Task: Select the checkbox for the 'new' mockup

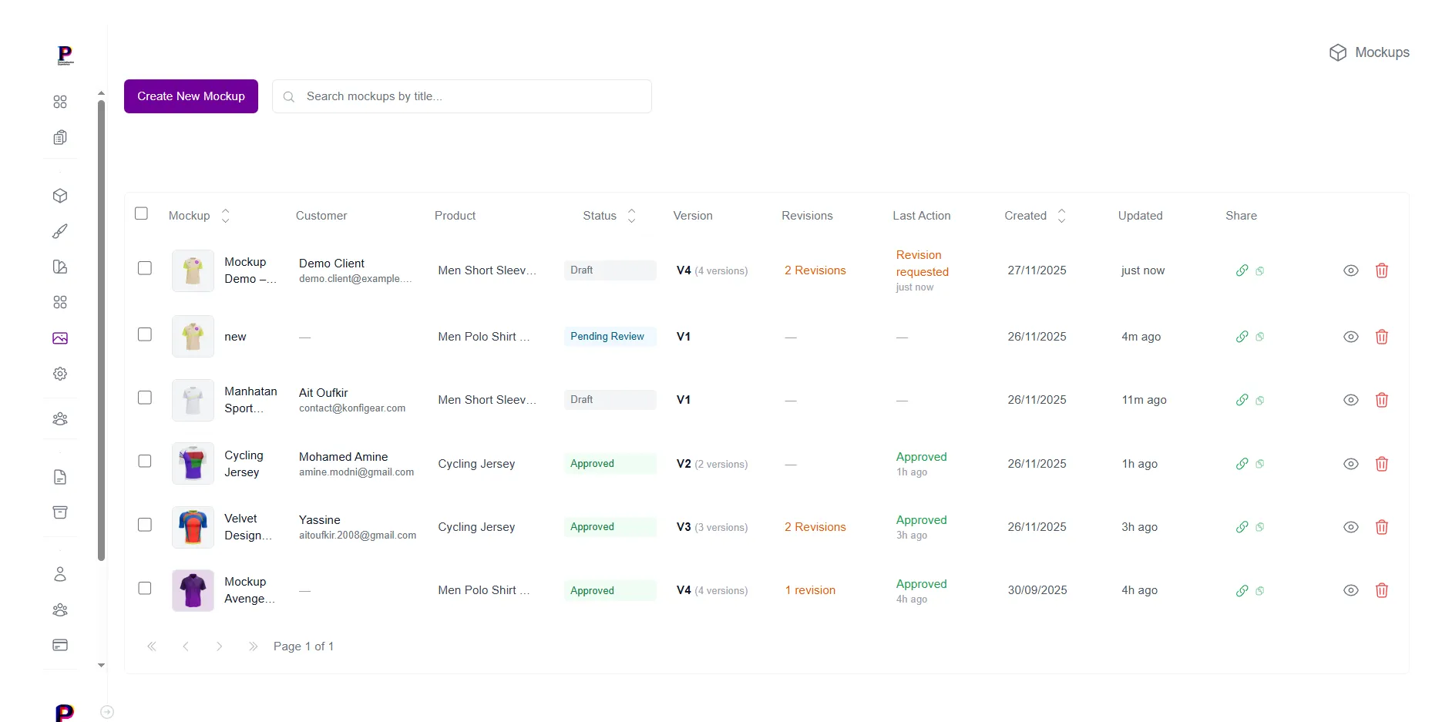Action: [145, 334]
